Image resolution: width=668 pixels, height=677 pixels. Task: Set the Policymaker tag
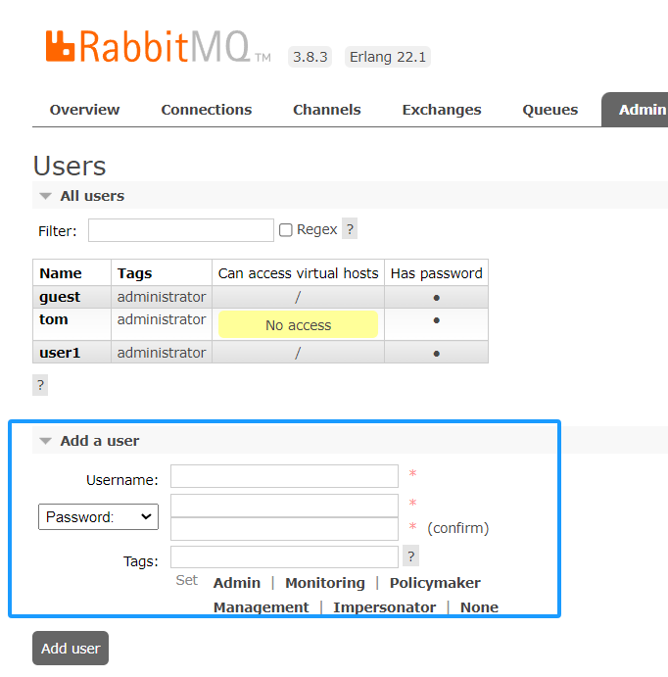coord(435,583)
